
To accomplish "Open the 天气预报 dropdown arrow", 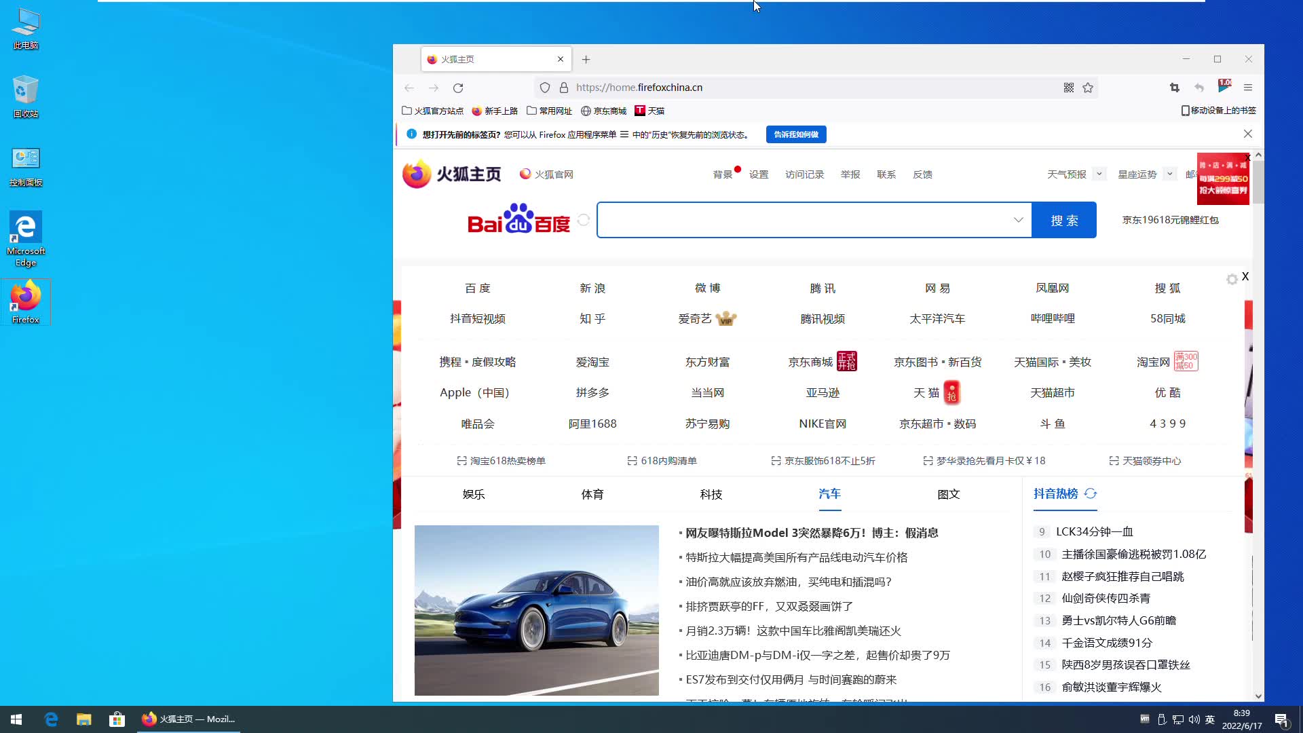I will point(1098,174).
